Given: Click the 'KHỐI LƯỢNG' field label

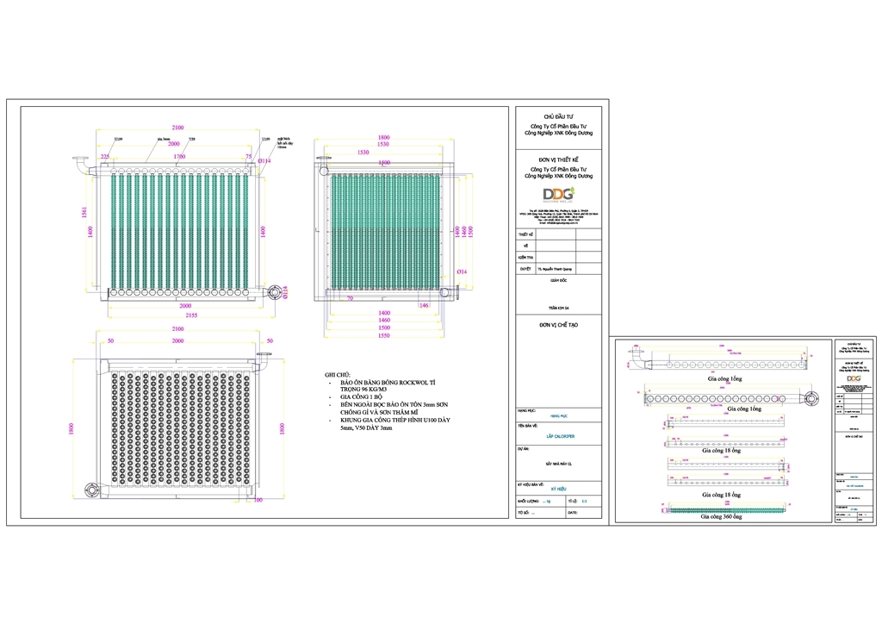Looking at the screenshot, I should (528, 501).
